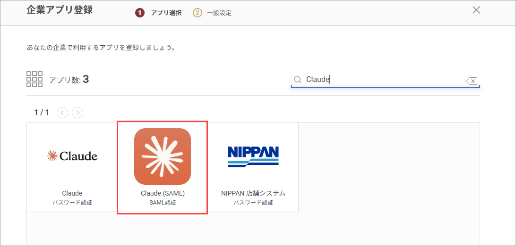This screenshot has height=246, width=516.
Task: Click the 企業アプリ登録 title
Action: click(x=60, y=10)
